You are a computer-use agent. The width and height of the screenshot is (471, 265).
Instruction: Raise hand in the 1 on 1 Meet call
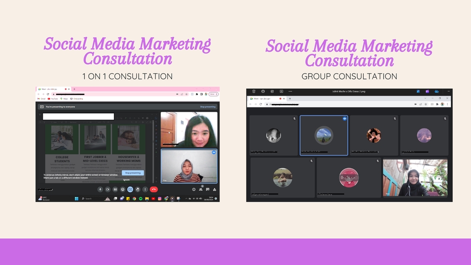pyautogui.click(x=137, y=189)
